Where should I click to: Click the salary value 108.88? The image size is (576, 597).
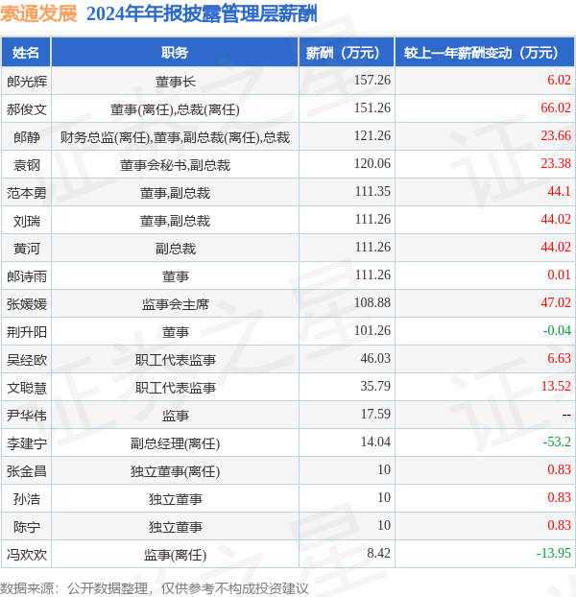[x=372, y=302]
